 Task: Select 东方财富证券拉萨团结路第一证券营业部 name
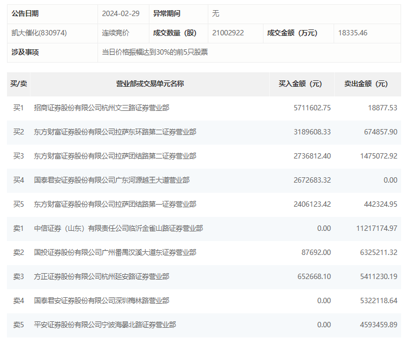(115, 204)
